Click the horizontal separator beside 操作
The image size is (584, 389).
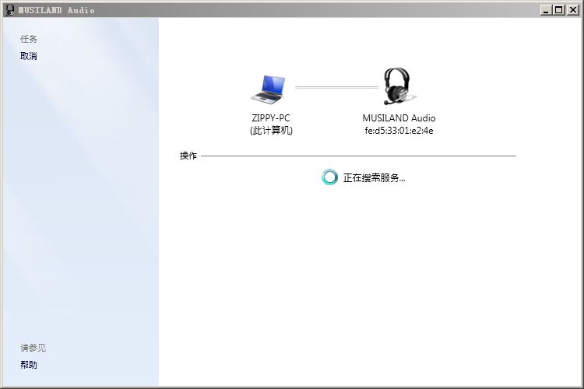pos(358,156)
